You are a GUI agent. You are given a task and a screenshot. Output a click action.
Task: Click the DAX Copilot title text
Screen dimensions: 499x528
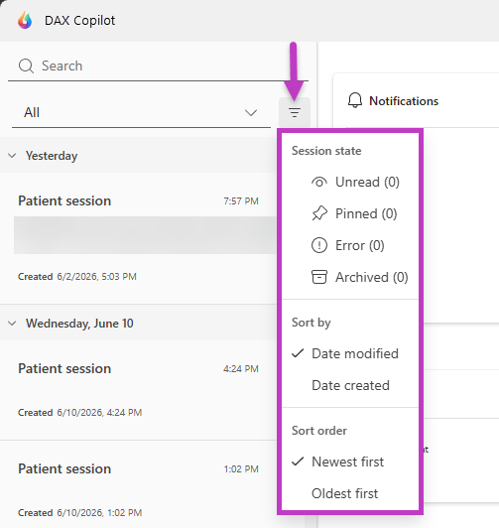pyautogui.click(x=79, y=21)
